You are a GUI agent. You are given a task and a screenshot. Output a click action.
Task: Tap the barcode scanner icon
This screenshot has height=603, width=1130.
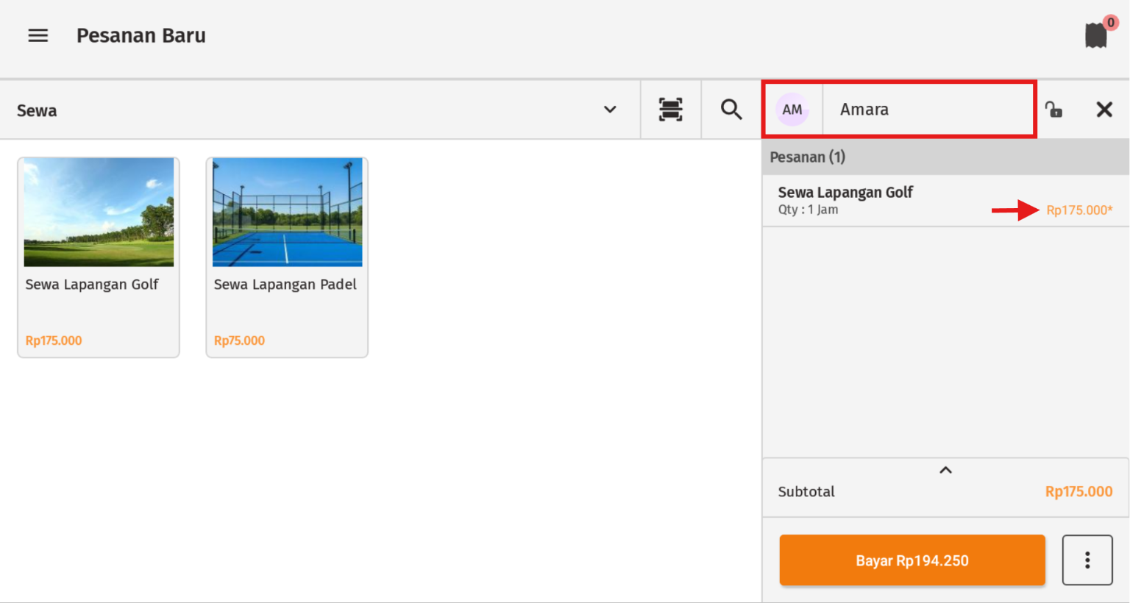pos(670,110)
